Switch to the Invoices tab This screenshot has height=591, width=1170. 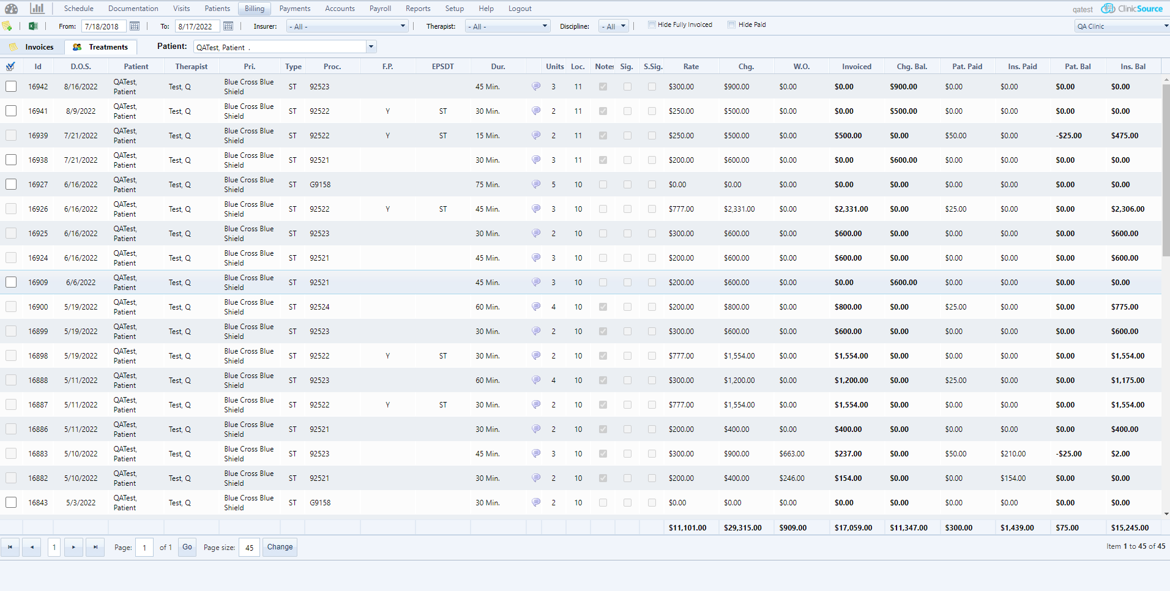[x=39, y=47]
